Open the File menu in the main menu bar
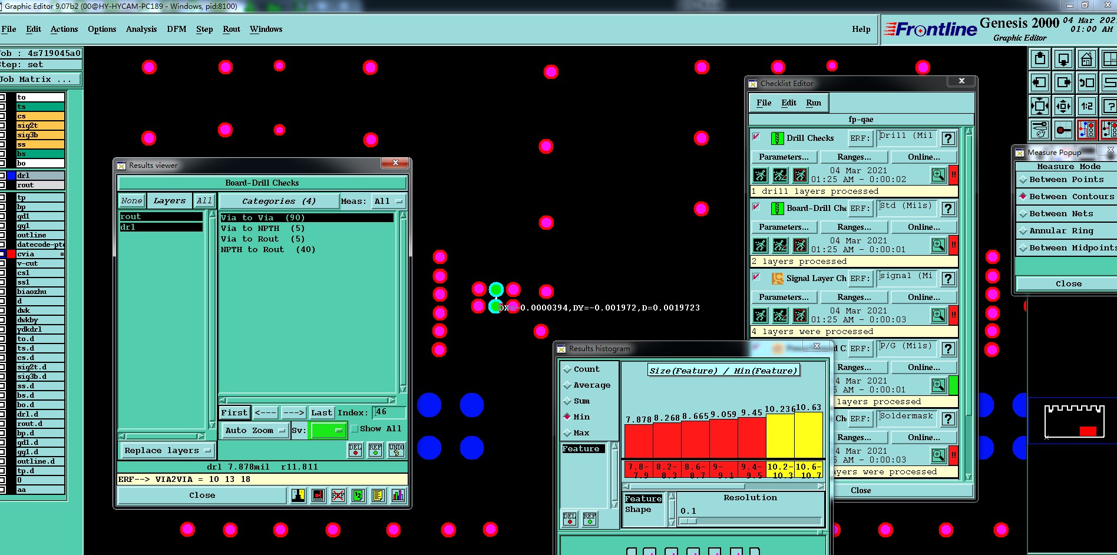 [9, 29]
